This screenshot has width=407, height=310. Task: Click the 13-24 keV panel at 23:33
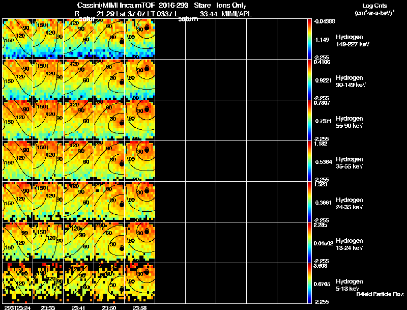48,242
